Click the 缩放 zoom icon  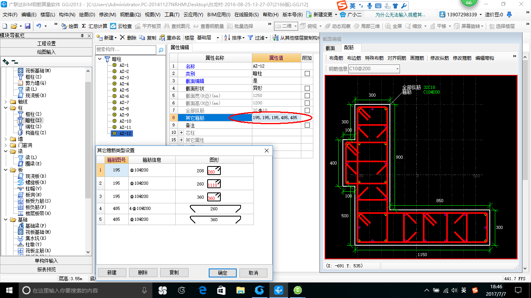(408, 26)
